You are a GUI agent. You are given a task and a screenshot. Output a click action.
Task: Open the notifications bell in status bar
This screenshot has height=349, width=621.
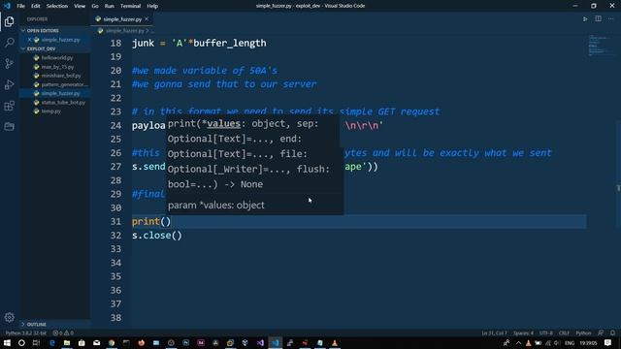pos(612,333)
